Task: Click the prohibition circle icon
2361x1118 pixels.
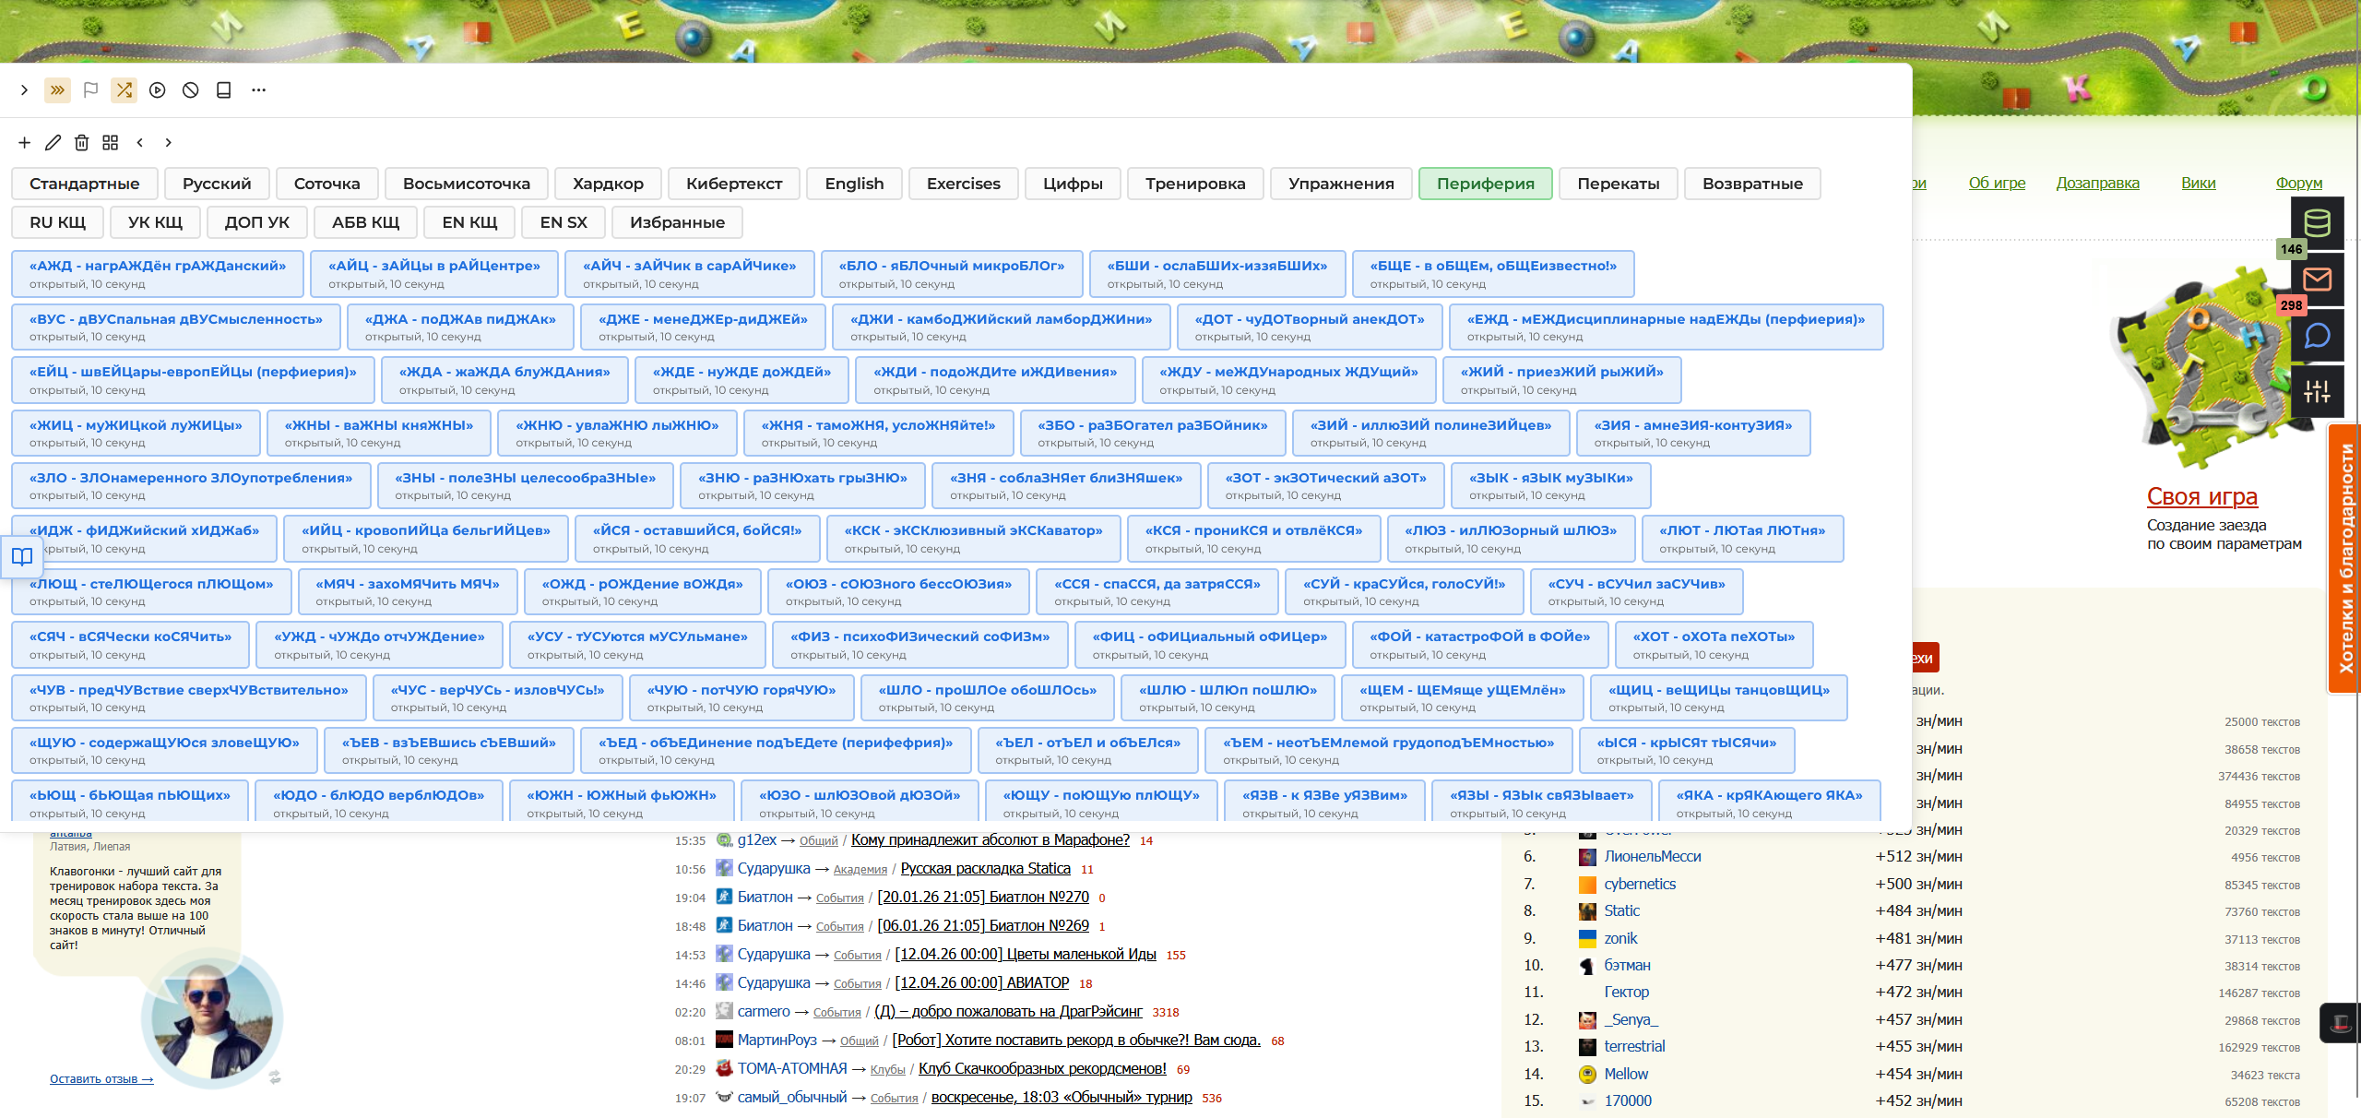Action: (x=190, y=89)
